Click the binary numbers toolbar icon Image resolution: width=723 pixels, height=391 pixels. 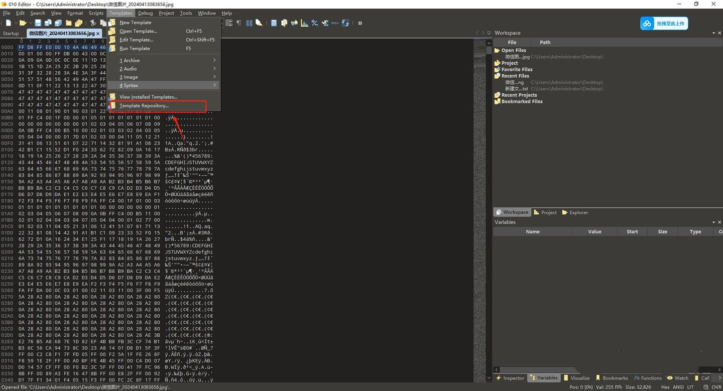pos(345,23)
